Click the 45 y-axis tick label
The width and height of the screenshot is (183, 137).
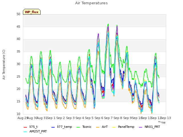[18, 27]
